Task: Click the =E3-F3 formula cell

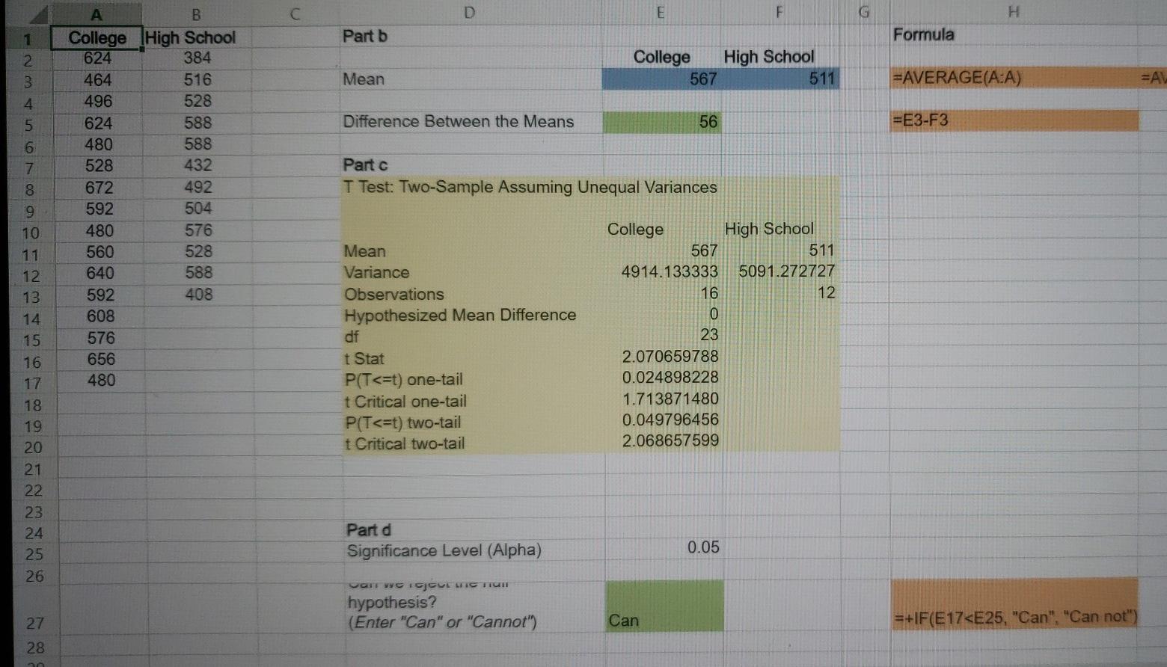Action: pos(1014,120)
